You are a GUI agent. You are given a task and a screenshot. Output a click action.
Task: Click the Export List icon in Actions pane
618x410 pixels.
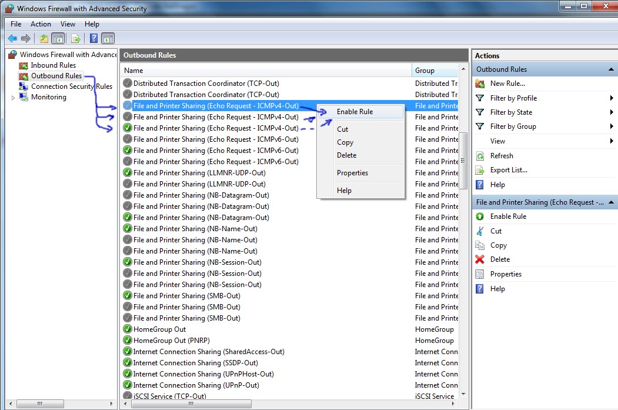click(x=480, y=170)
